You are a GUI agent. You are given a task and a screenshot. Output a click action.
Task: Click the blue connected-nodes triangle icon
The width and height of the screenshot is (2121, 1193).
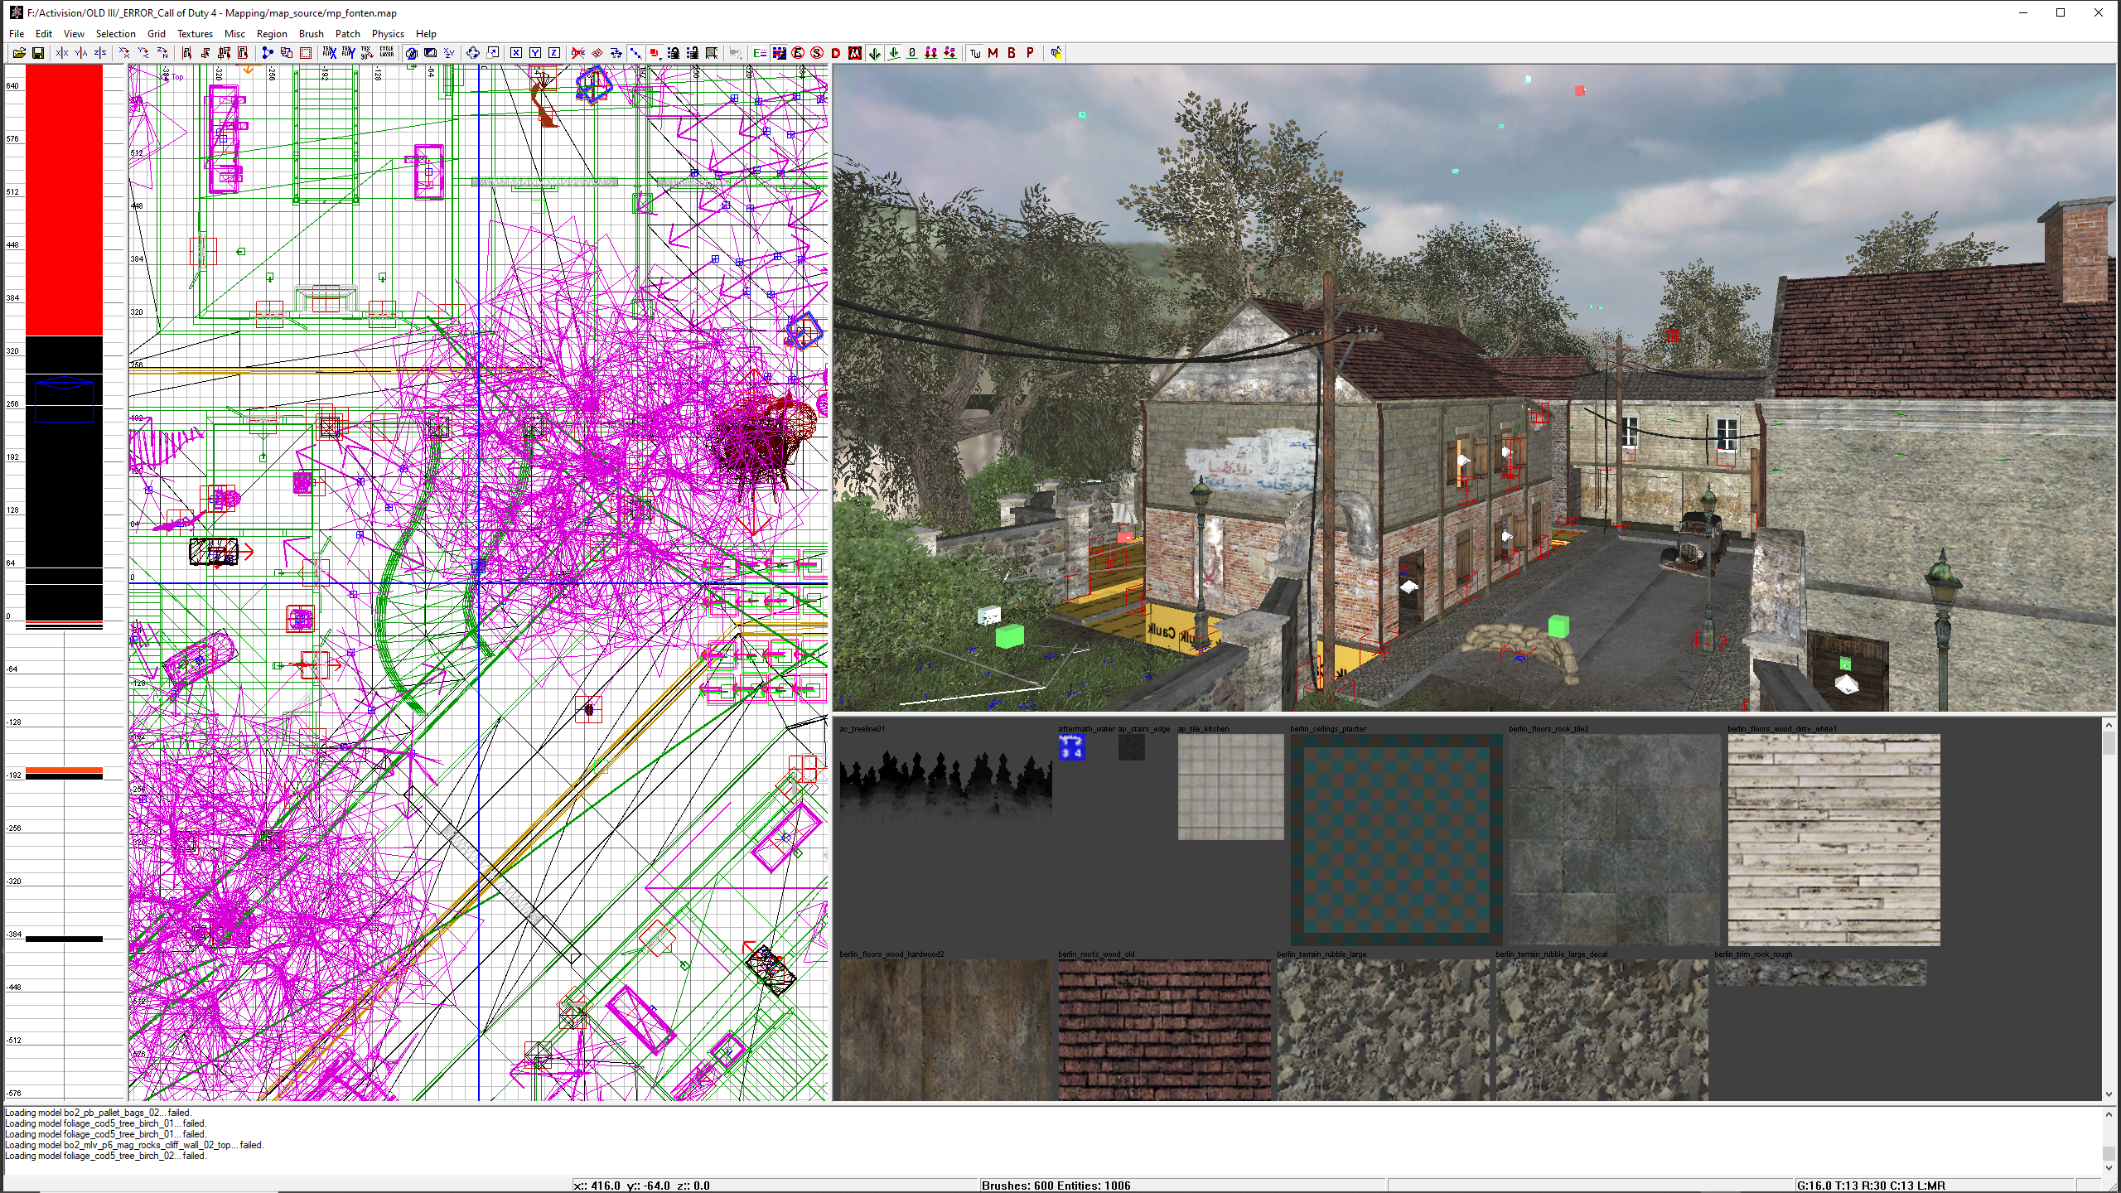(267, 53)
